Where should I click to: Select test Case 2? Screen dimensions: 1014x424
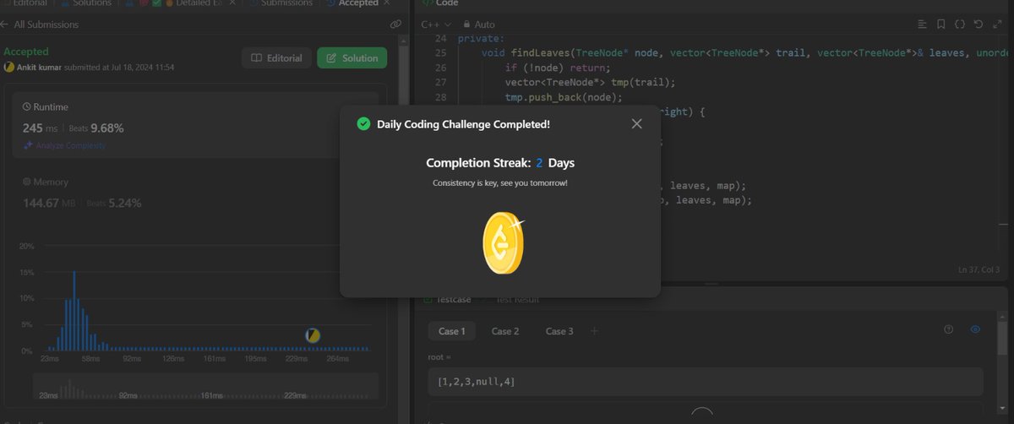[x=505, y=331]
